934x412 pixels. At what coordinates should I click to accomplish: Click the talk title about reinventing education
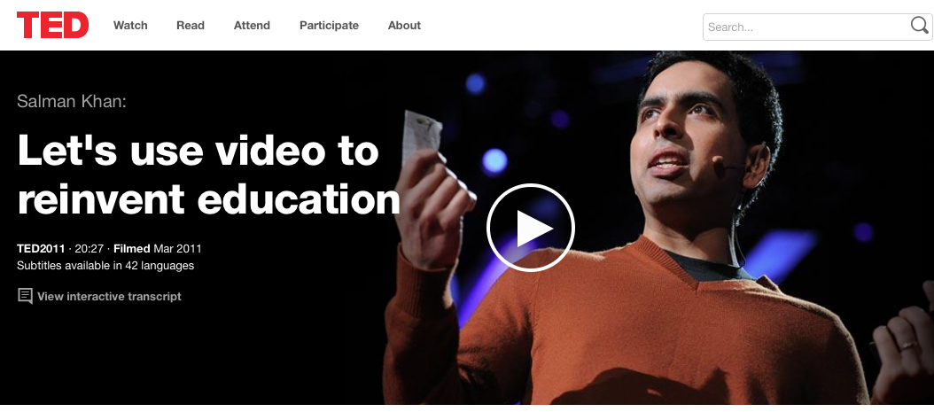coord(208,175)
